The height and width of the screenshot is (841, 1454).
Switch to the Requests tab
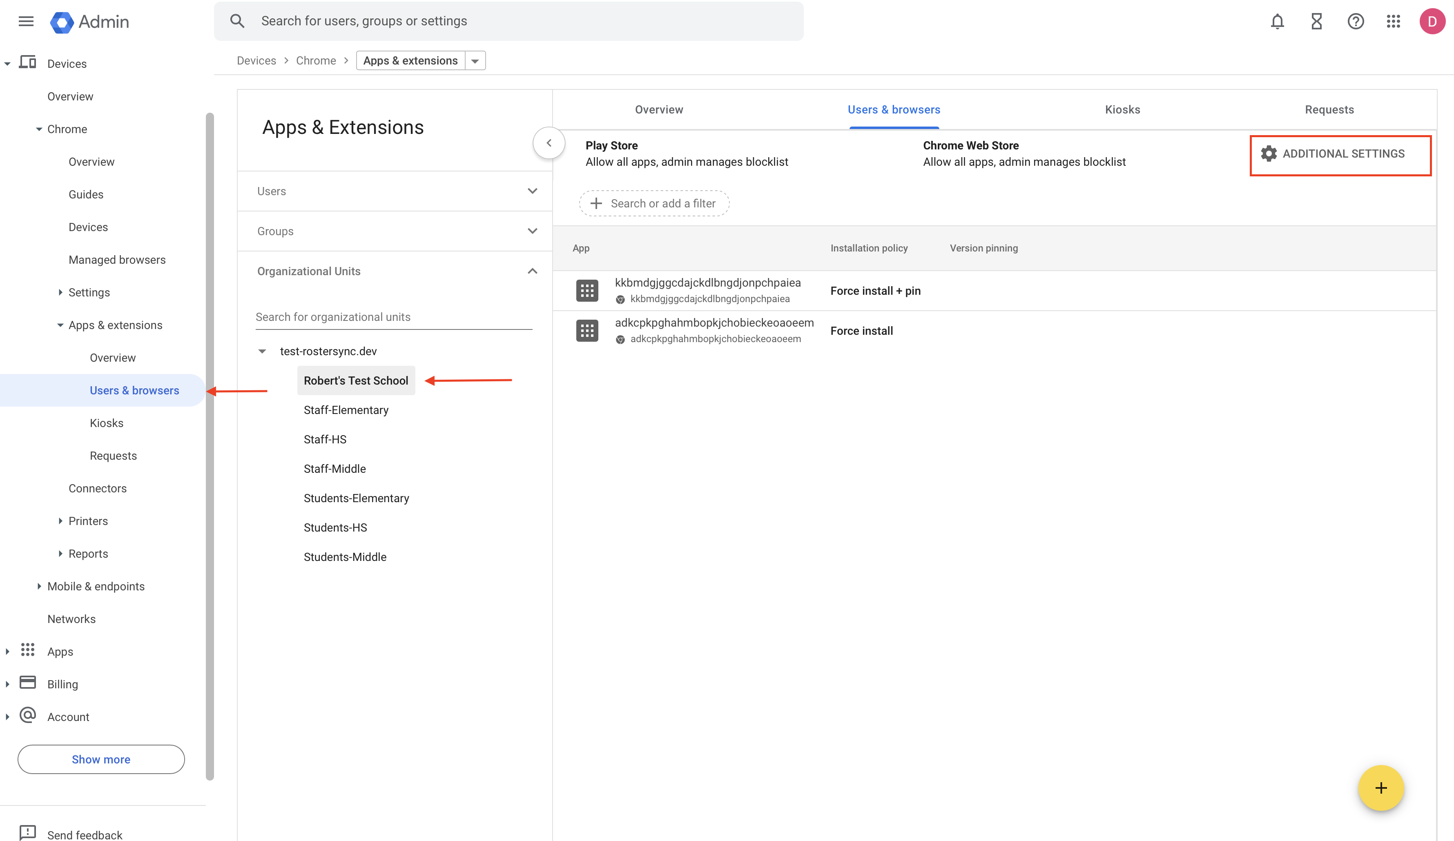pos(1329,109)
